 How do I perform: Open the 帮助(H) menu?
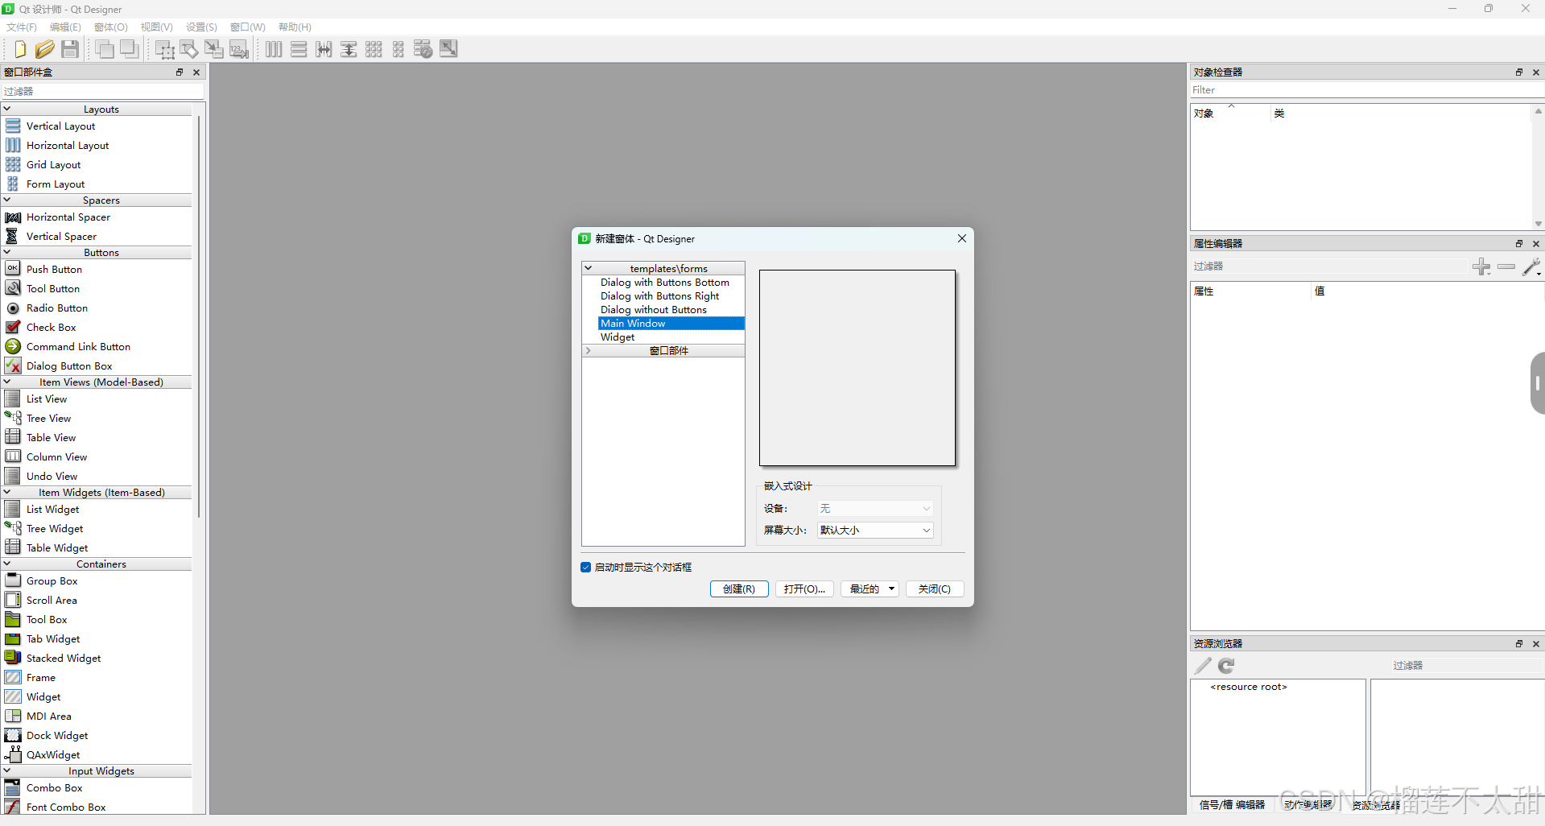point(295,27)
